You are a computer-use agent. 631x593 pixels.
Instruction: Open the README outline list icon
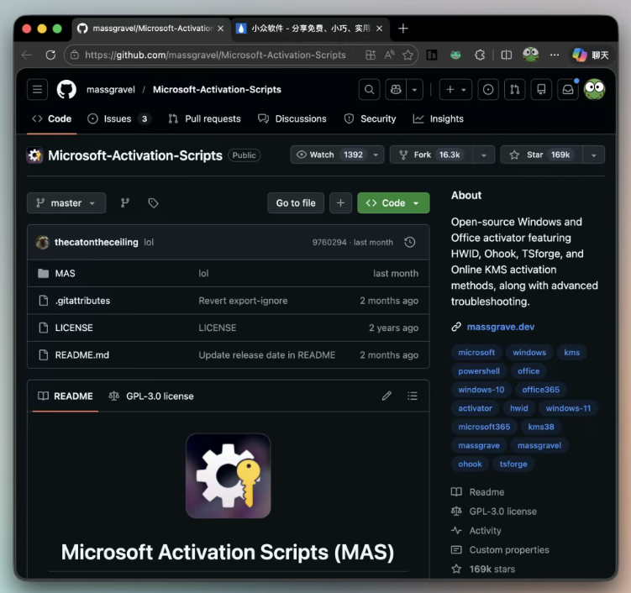pyautogui.click(x=412, y=396)
